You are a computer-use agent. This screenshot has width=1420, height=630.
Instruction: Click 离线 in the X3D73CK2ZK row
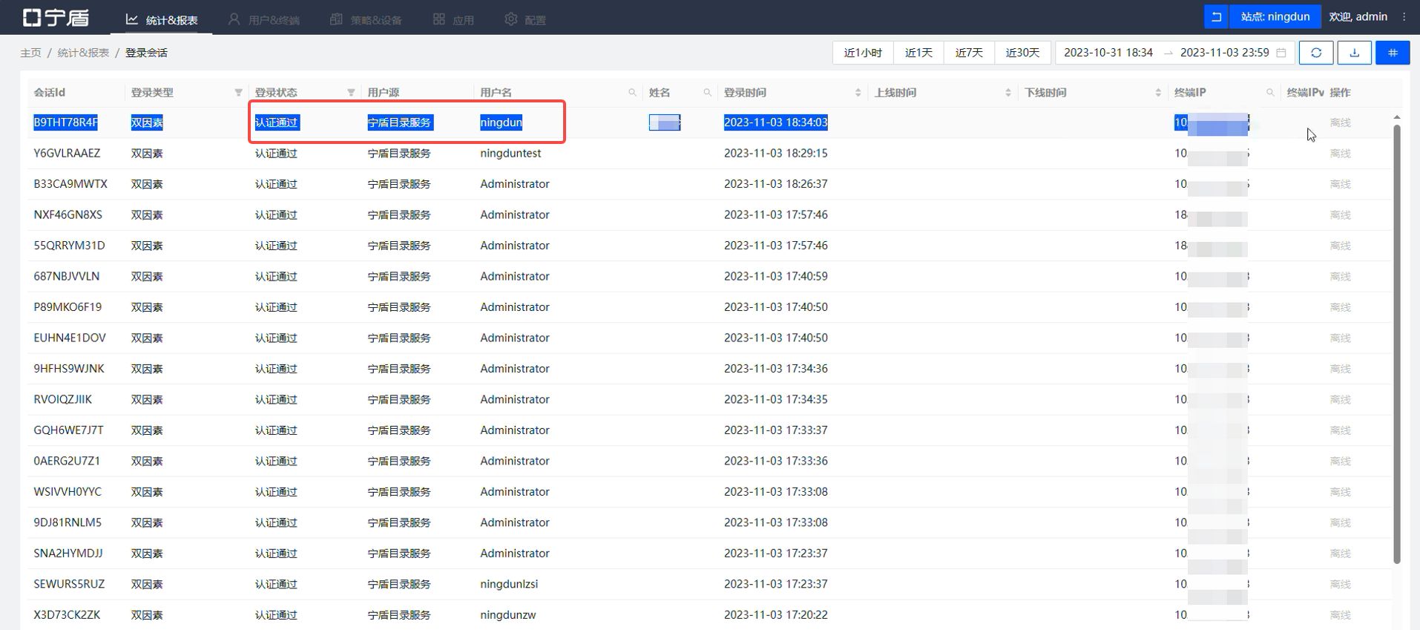pos(1340,615)
